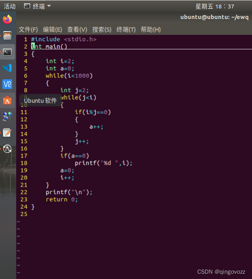Click the 'a++;' line
Image resolution: width=252 pixels, height=279 pixels.
pyautogui.click(x=96, y=127)
